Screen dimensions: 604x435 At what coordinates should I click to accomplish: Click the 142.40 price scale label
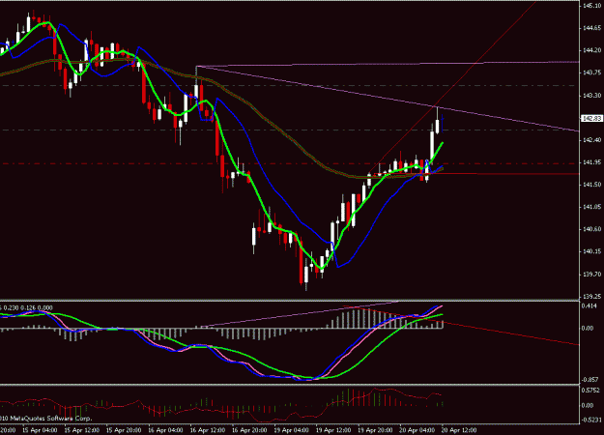coord(592,140)
